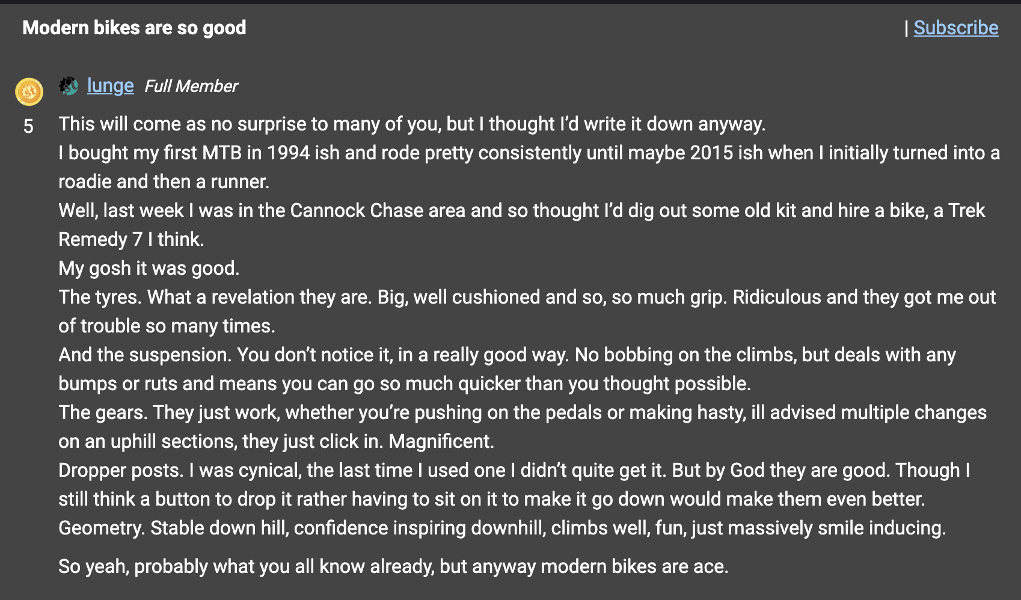Click the gold coin reward icon

(29, 92)
